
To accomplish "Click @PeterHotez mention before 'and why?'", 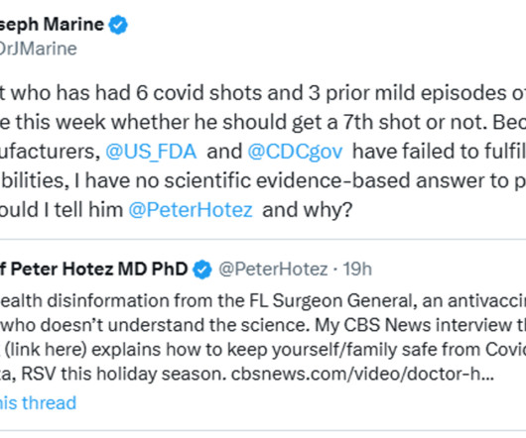I will 191,210.
